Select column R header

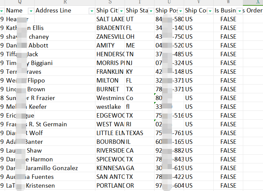pyautogui.click(x=65, y=2)
